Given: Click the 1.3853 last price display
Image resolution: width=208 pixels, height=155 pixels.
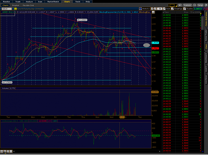Looking at the screenshot, I should [x=198, y=9].
